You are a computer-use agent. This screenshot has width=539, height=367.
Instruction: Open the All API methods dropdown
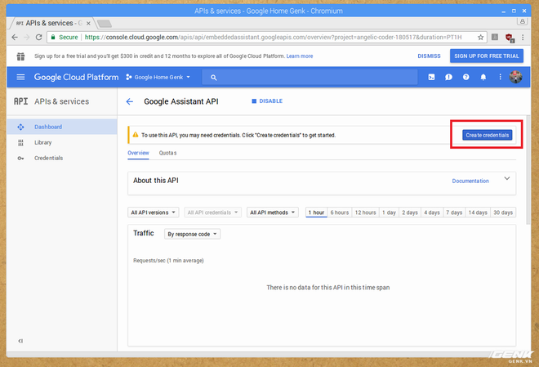(x=272, y=213)
